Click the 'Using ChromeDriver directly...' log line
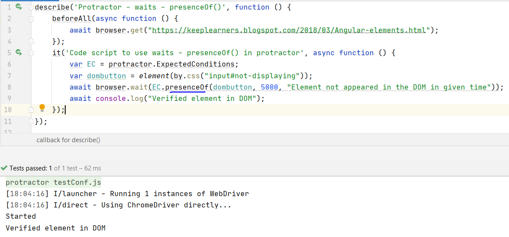The width and height of the screenshot is (509, 237). (119, 205)
